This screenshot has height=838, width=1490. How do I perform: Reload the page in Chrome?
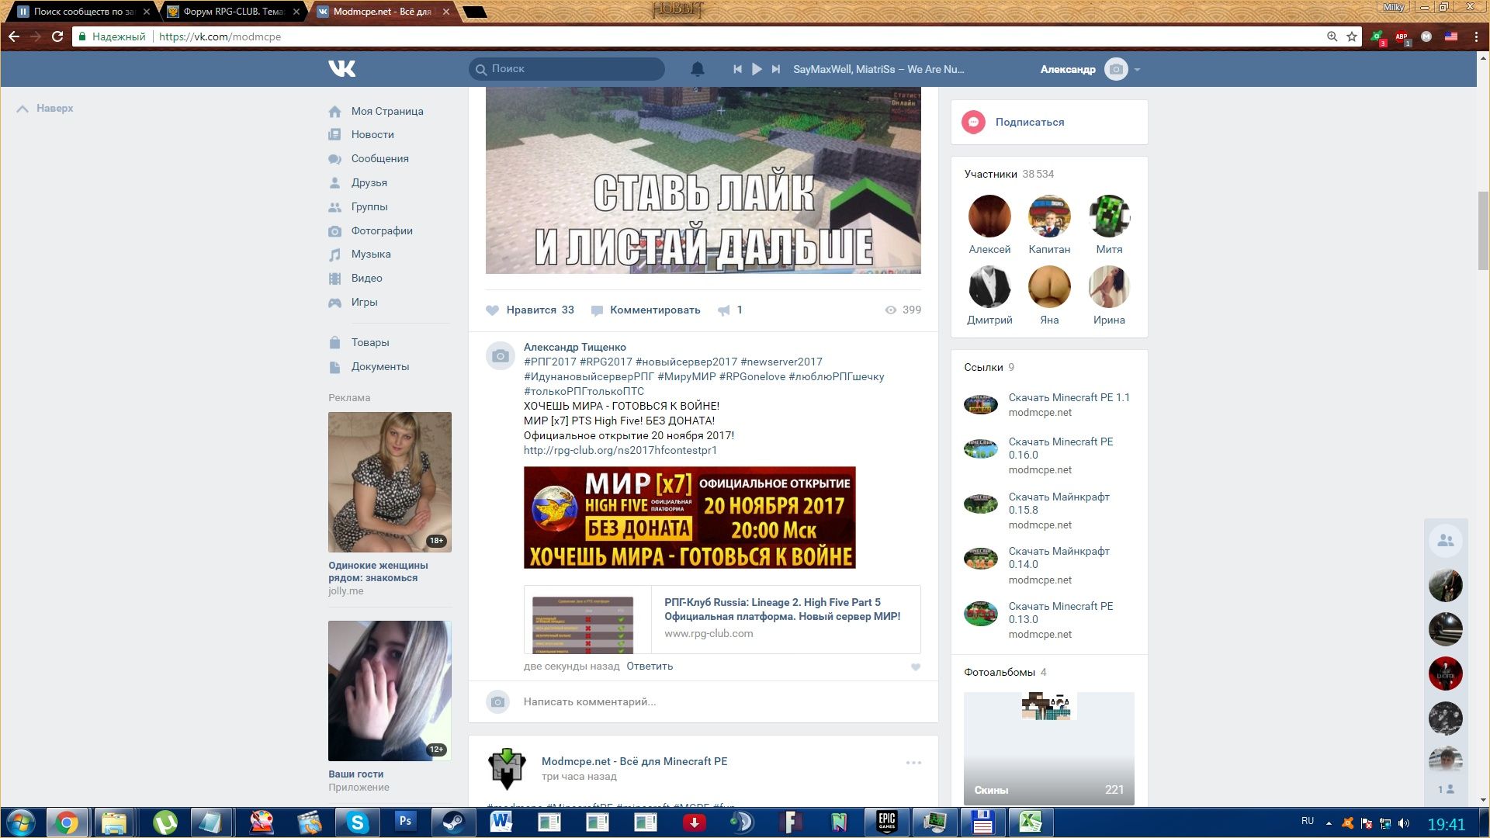pyautogui.click(x=57, y=36)
